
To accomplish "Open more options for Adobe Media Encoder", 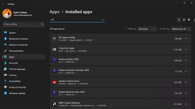I will (186, 93).
